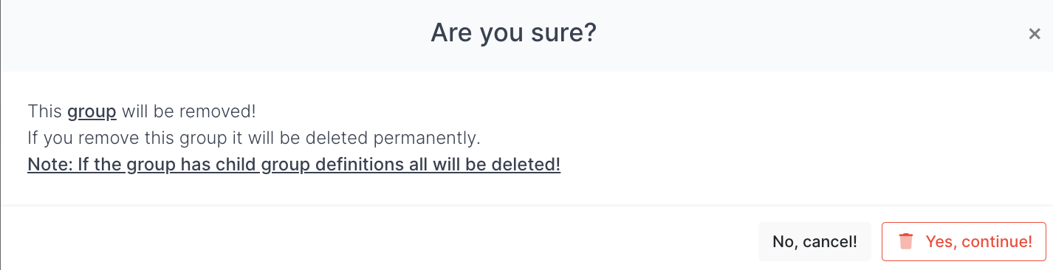Click the 'Yes, continue!' red text label

click(x=978, y=241)
